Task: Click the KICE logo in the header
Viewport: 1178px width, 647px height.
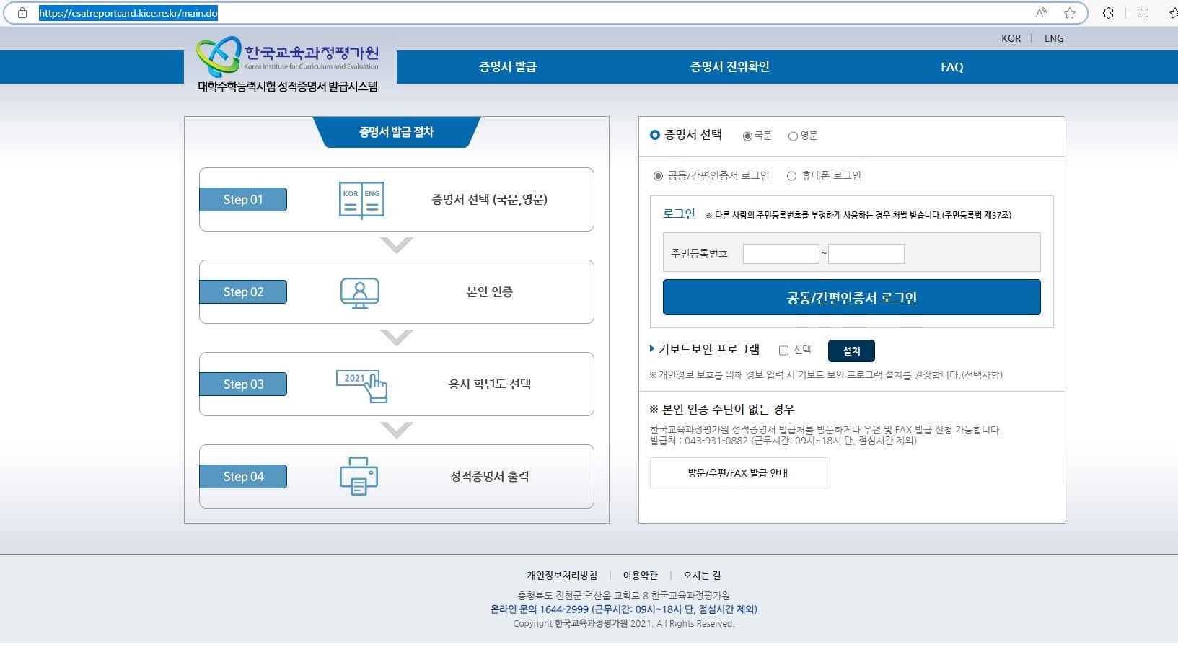Action: tap(288, 56)
